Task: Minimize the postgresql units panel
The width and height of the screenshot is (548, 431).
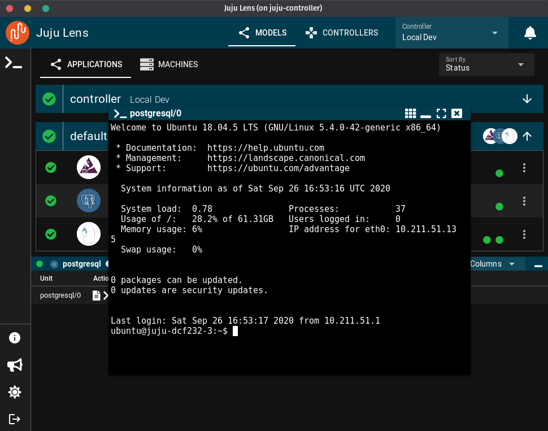Action: tap(538, 266)
